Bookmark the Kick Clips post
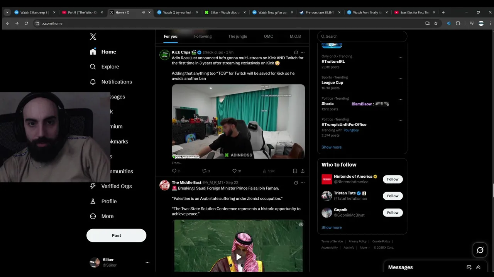 tap(295, 171)
